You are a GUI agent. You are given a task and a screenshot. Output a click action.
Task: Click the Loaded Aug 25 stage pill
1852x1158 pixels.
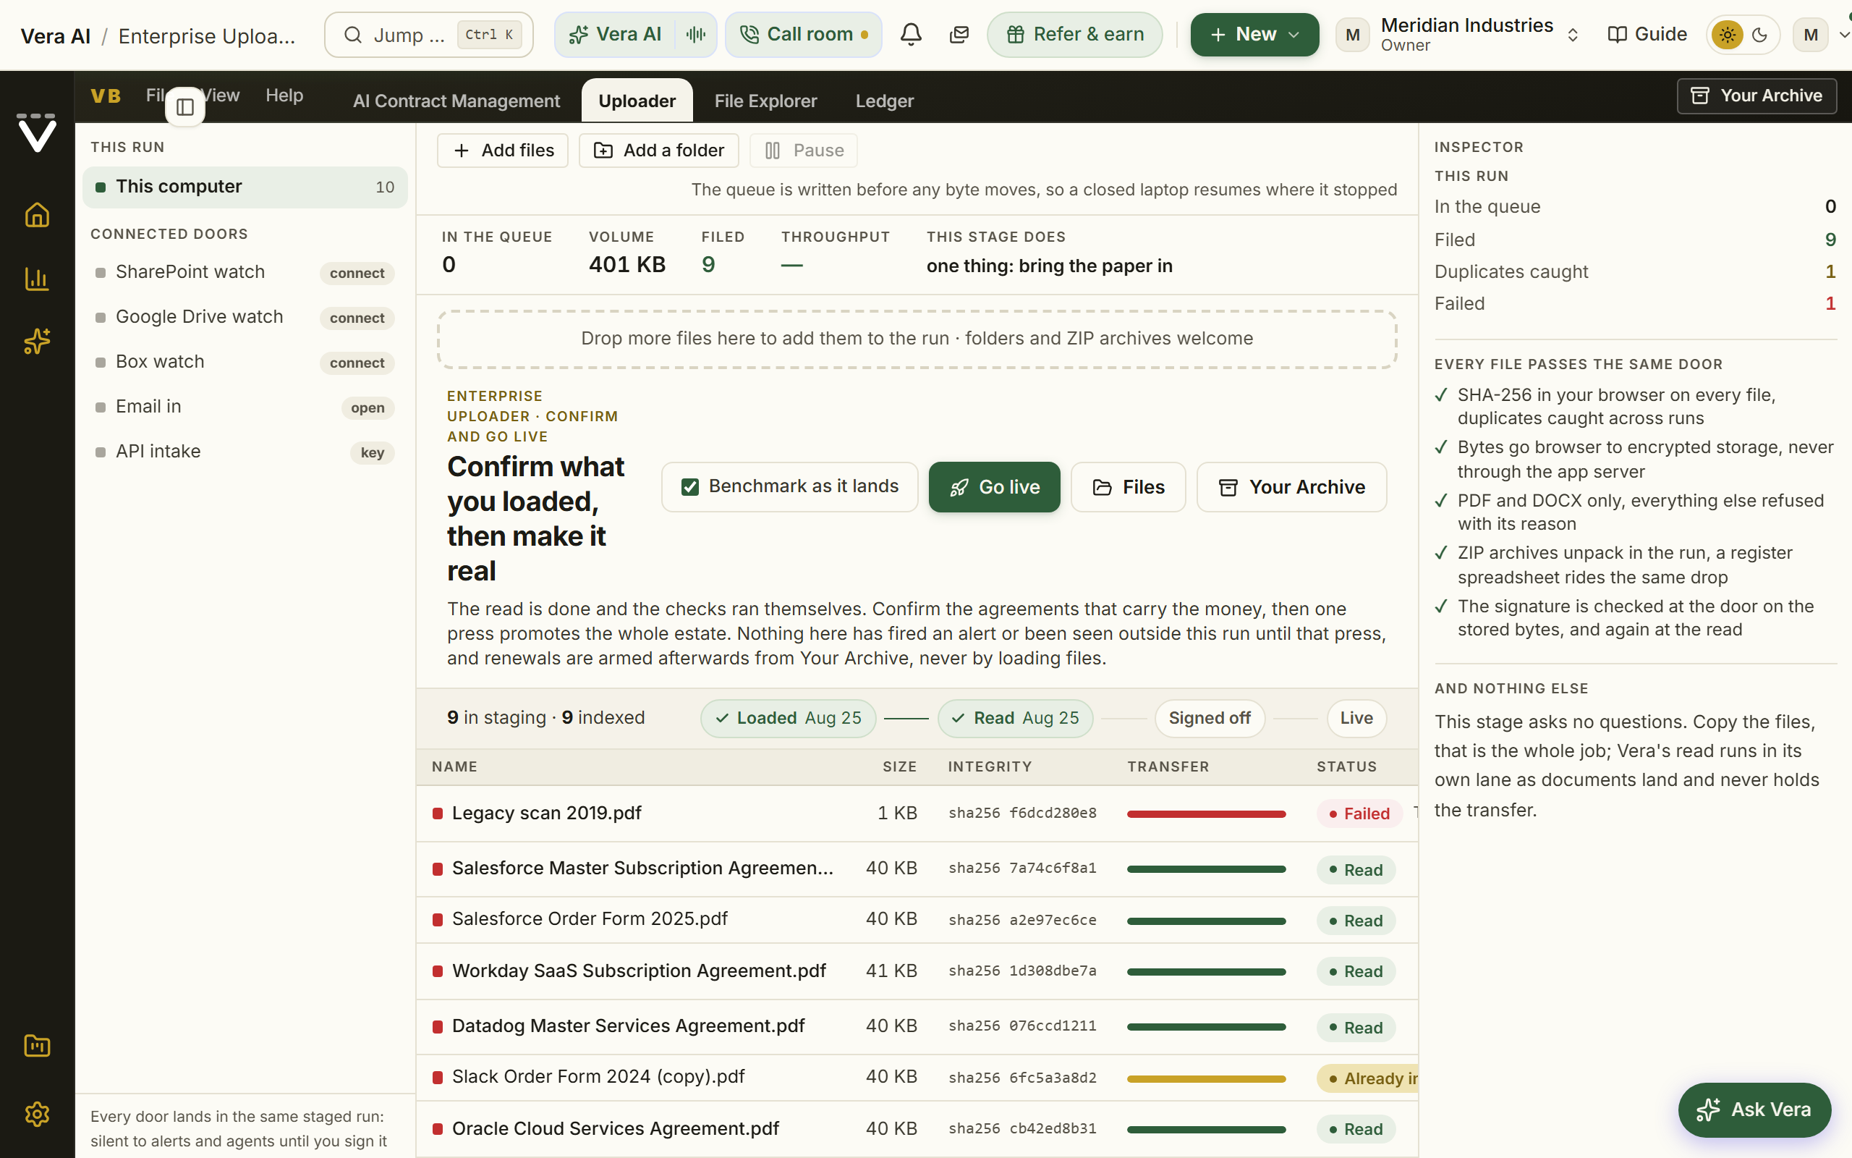click(789, 718)
